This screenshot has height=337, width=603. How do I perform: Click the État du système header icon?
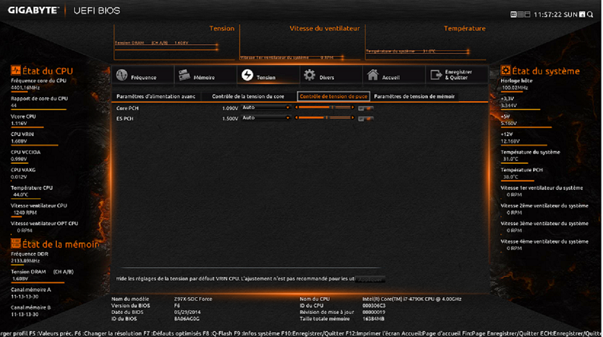[x=505, y=70]
